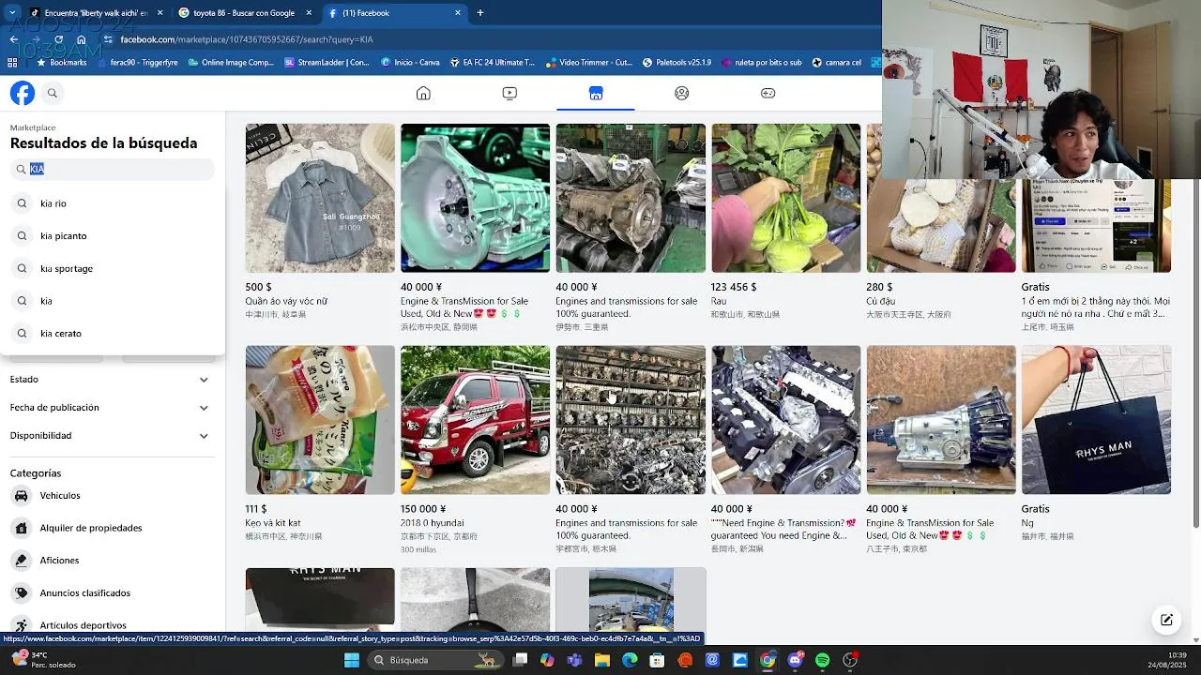The width and height of the screenshot is (1201, 675).
Task: Open Spotify from the taskbar
Action: tap(823, 660)
